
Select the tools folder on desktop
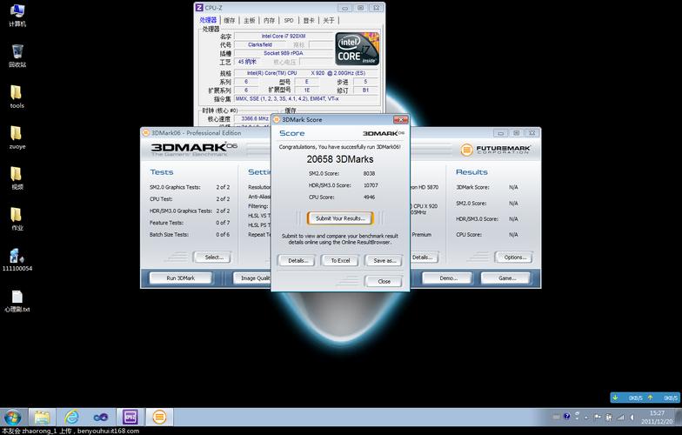click(17, 97)
